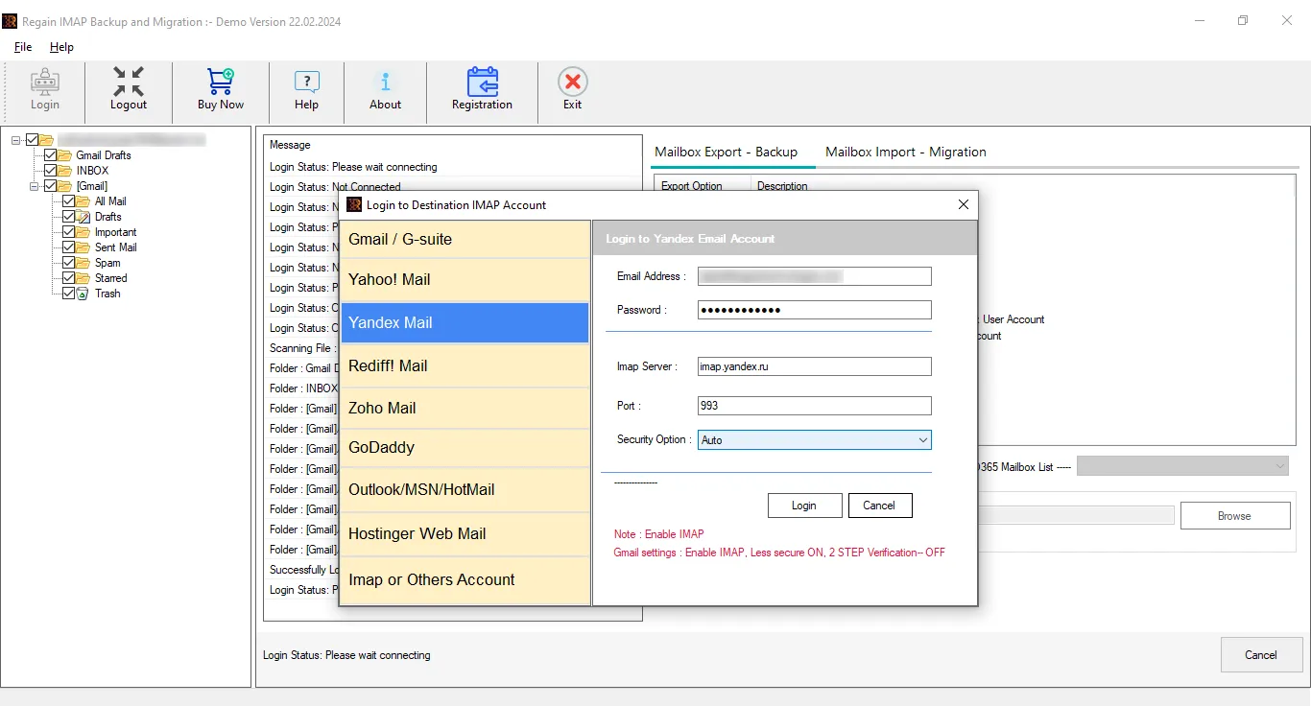This screenshot has width=1311, height=706.
Task: Click the Email Address field
Action: click(815, 276)
